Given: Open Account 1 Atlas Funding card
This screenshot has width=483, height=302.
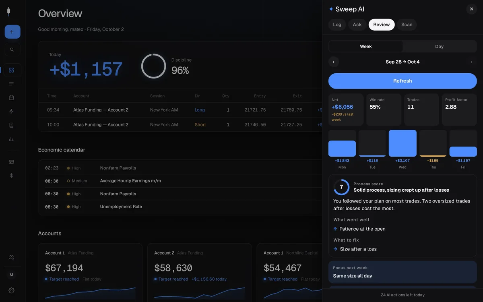Looking at the screenshot, I should pos(90,273).
